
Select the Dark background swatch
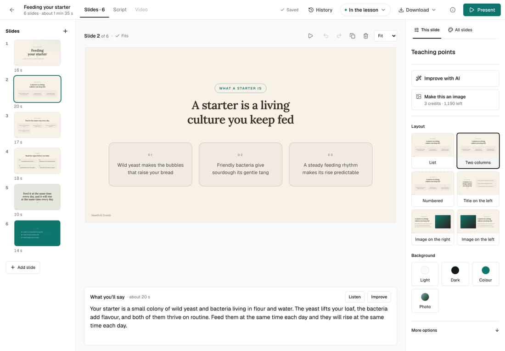click(455, 274)
